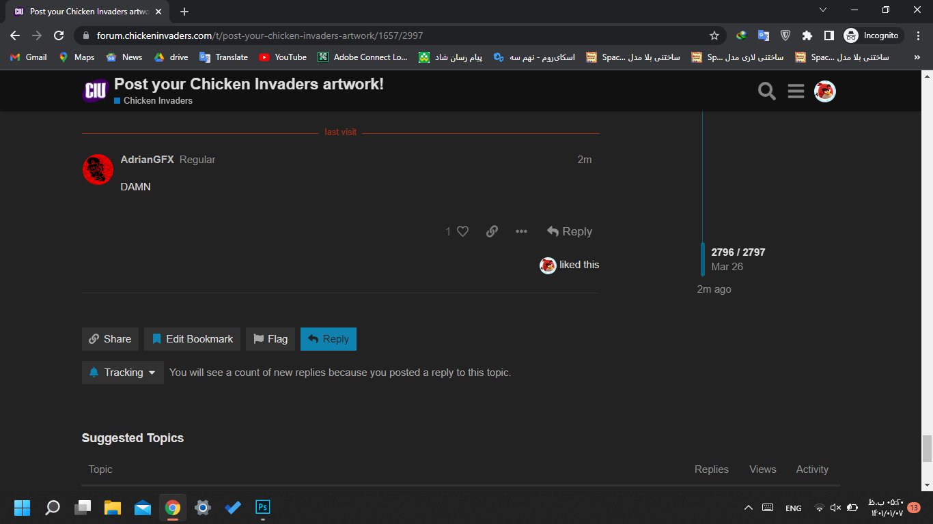Toggle bookmark with Edit Bookmark button

[x=192, y=339]
